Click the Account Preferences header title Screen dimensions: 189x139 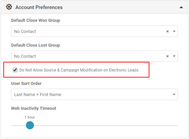[39, 7]
